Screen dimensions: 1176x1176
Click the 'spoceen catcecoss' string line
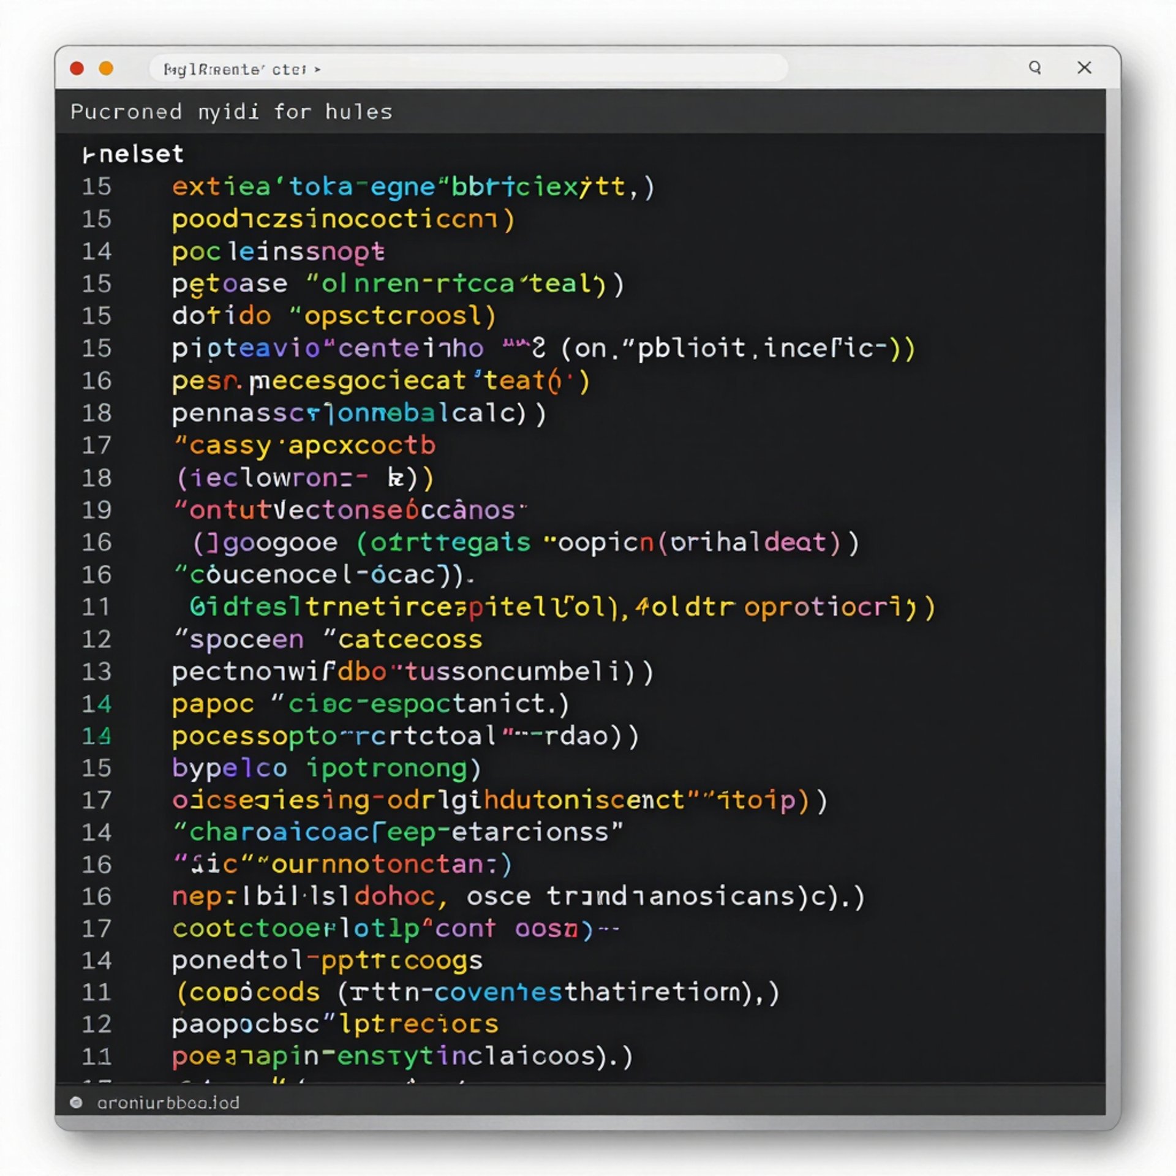(x=329, y=640)
